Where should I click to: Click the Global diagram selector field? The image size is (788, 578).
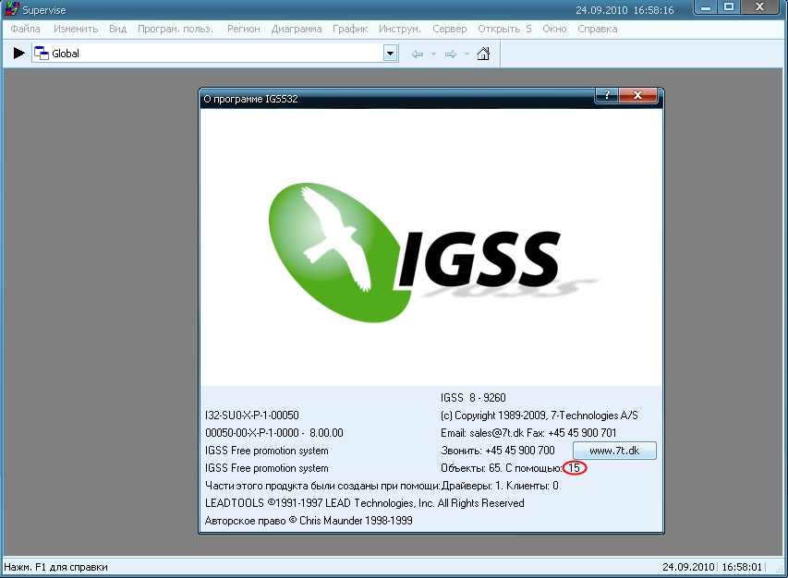215,54
